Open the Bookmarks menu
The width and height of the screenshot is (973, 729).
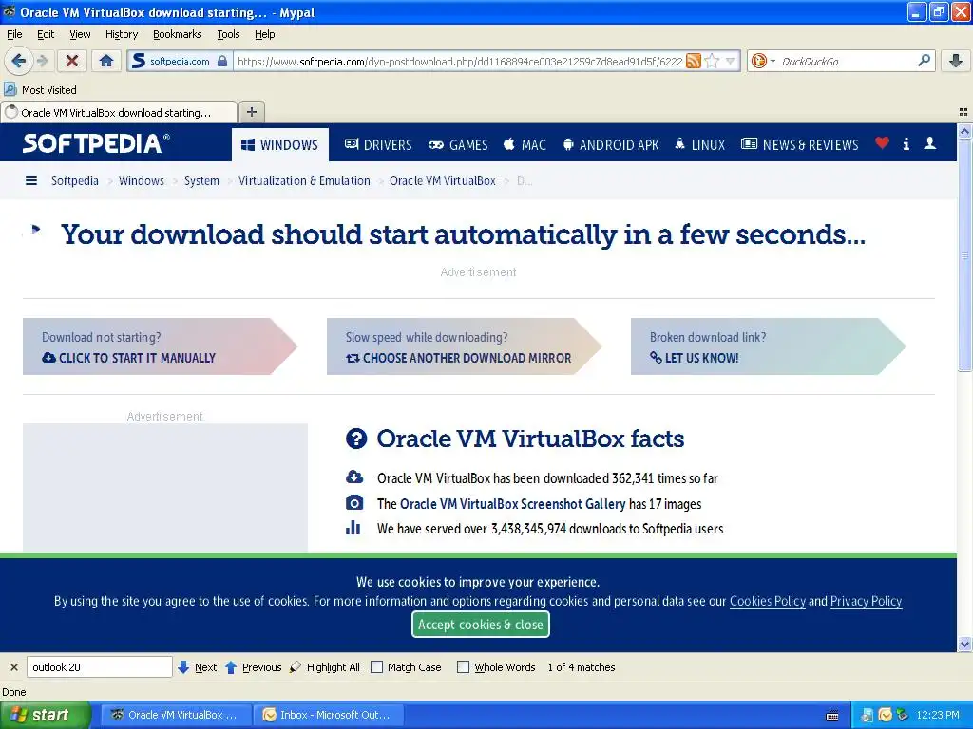coord(178,34)
